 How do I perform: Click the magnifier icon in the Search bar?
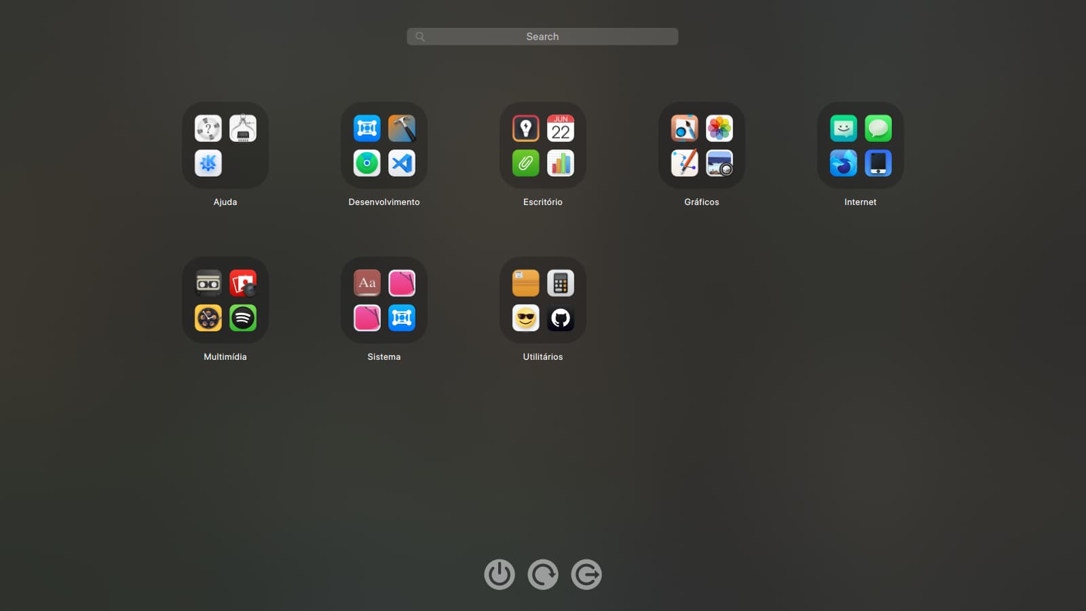click(x=420, y=37)
